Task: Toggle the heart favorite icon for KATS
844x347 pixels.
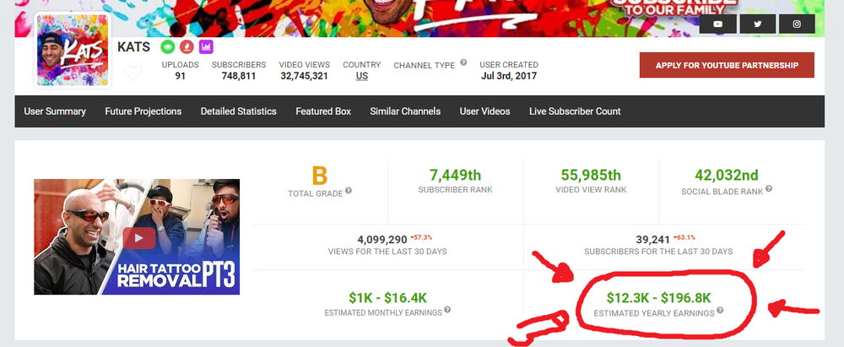Action: pos(133,73)
